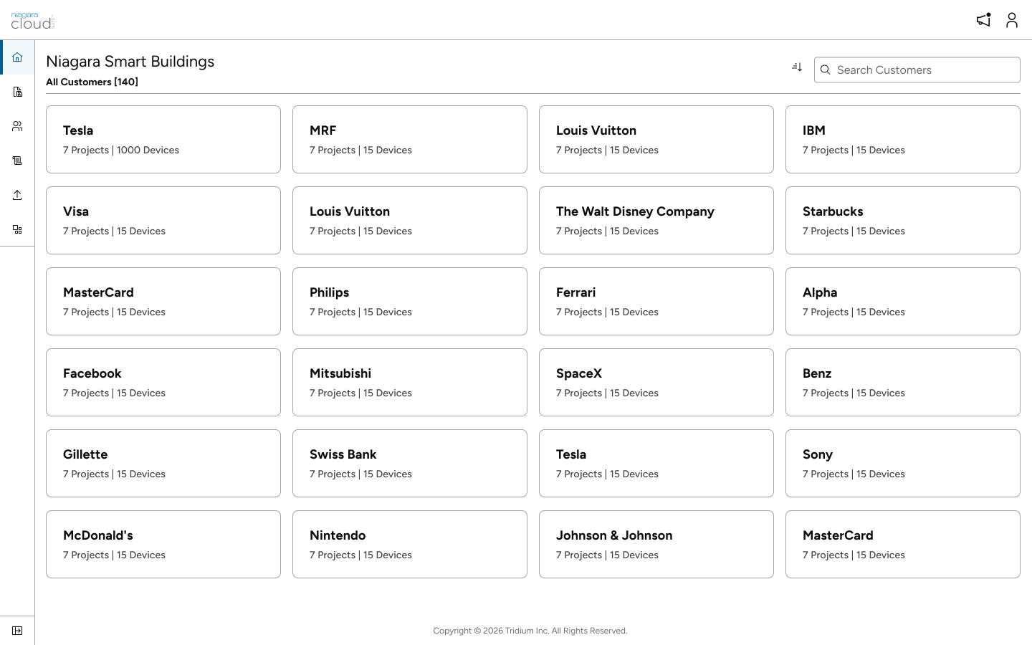Viewport: 1032px width, 645px height.
Task: Open the Tesla card with 1000 Devices
Action: click(x=163, y=139)
